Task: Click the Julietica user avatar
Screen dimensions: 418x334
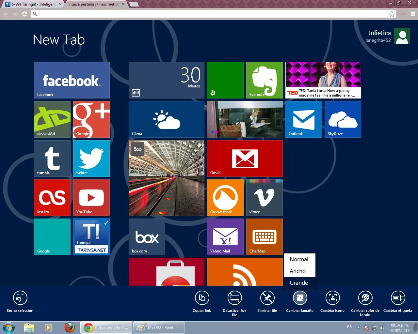Action: 402,36
